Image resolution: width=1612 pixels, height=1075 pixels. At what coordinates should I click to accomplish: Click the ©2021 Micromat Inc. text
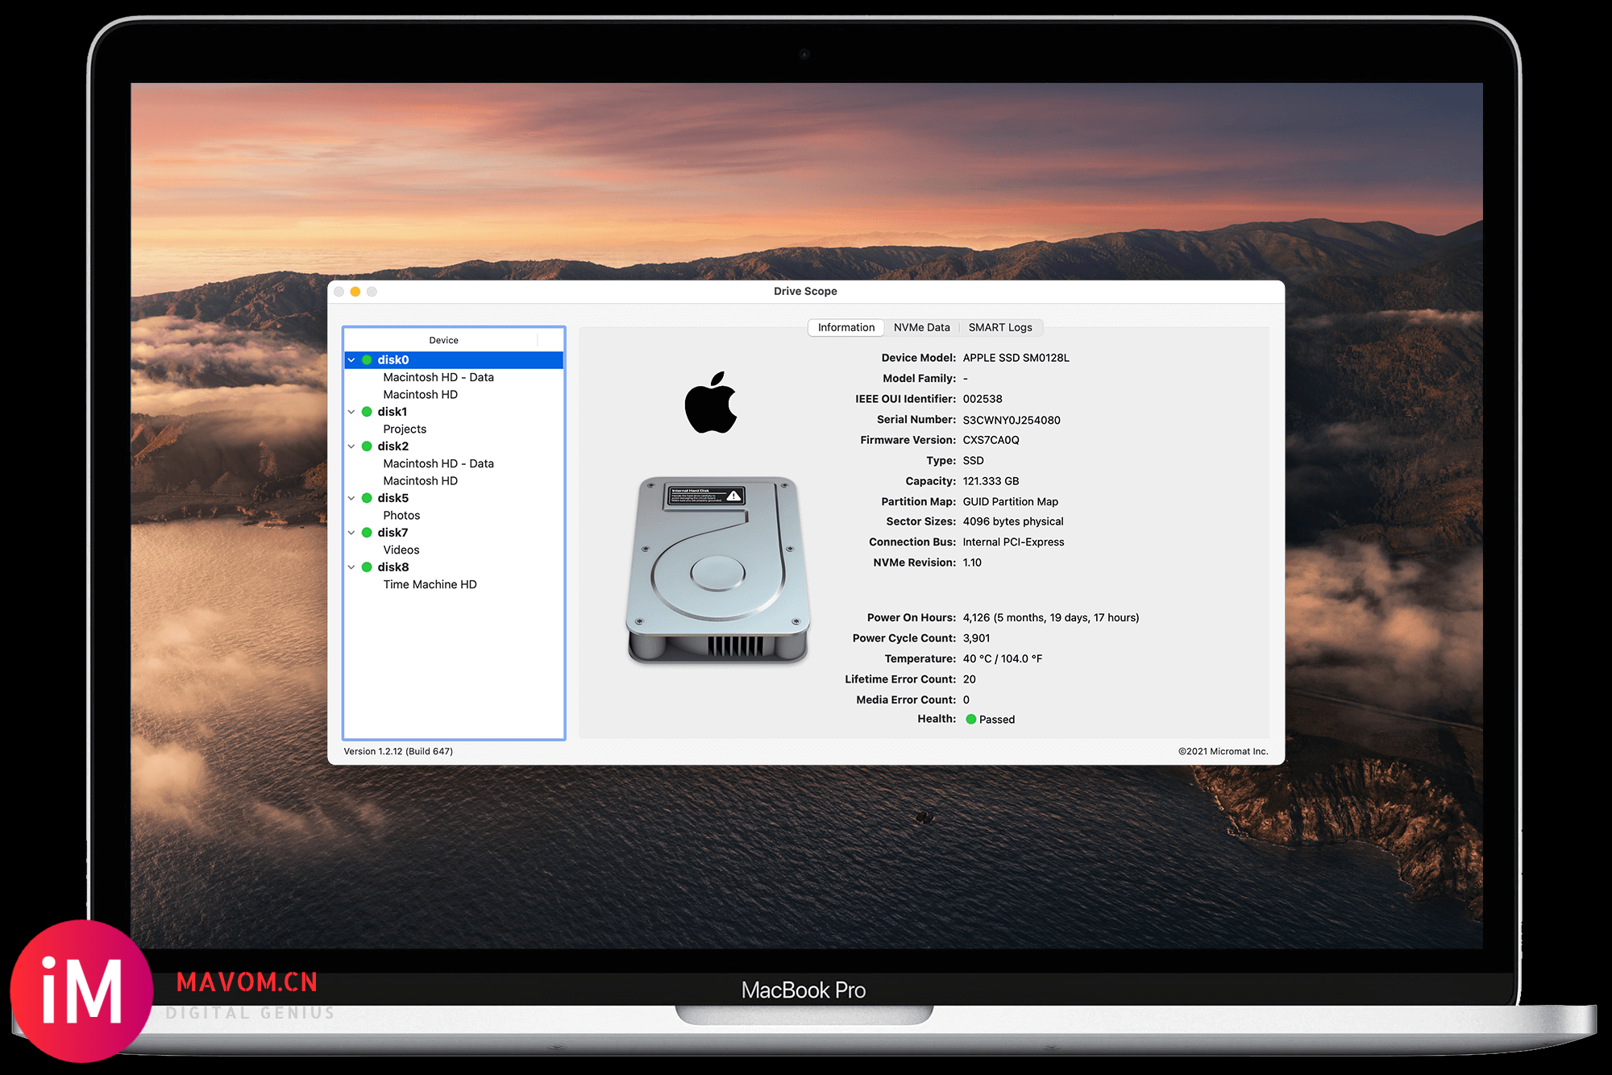pos(1223,751)
